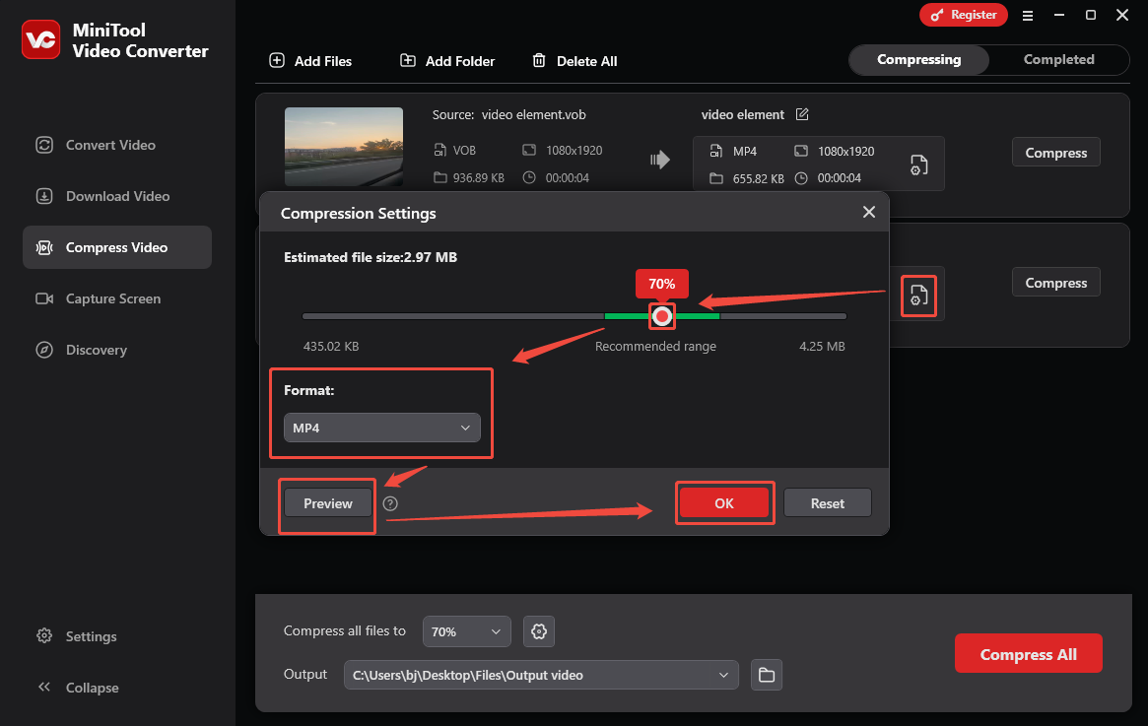Click the convert arrow icon between source and target
This screenshot has height=726, width=1148.
click(x=659, y=160)
